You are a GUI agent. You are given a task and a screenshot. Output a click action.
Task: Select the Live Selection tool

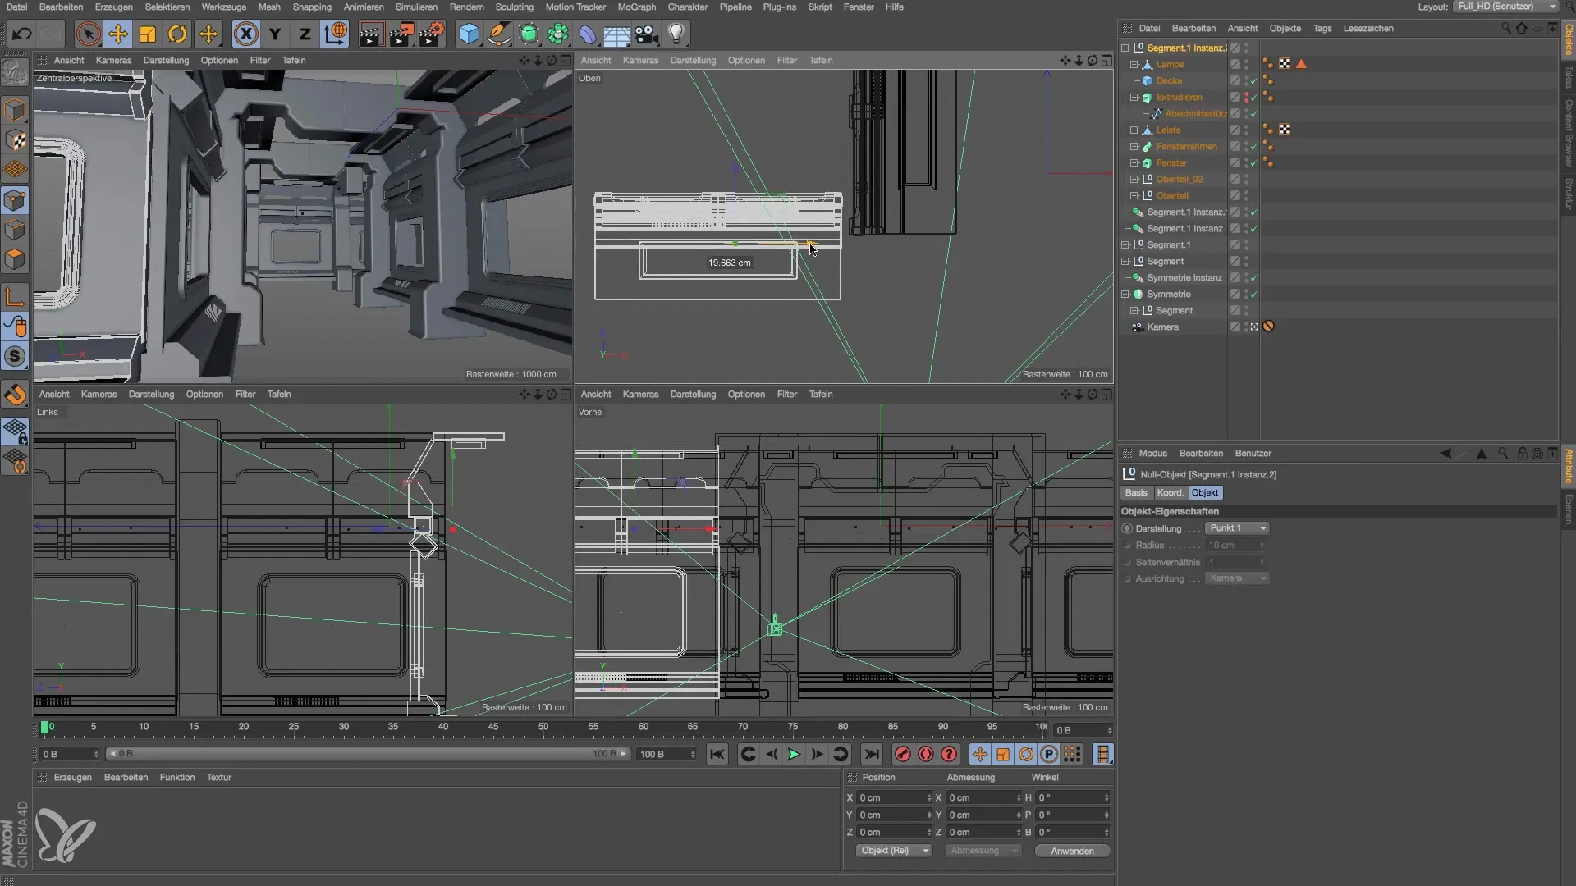coord(88,34)
